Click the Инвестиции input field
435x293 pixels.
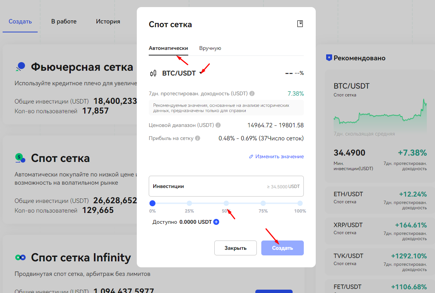click(x=226, y=186)
